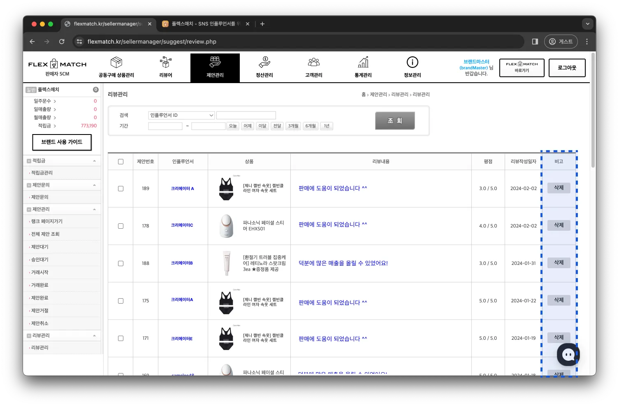Collapse the 리뷰관리 sidebar section
The width and height of the screenshot is (619, 406).
coord(94,336)
